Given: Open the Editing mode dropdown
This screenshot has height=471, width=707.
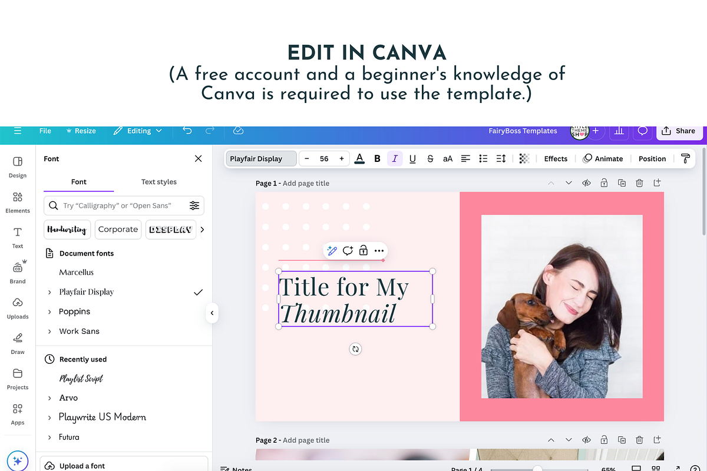Looking at the screenshot, I should [138, 131].
